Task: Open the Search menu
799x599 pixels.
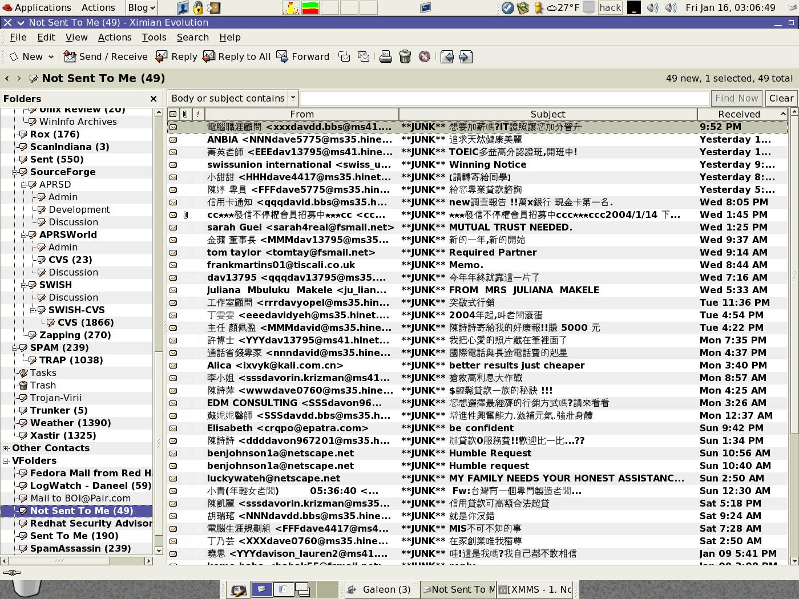Action: 193,37
